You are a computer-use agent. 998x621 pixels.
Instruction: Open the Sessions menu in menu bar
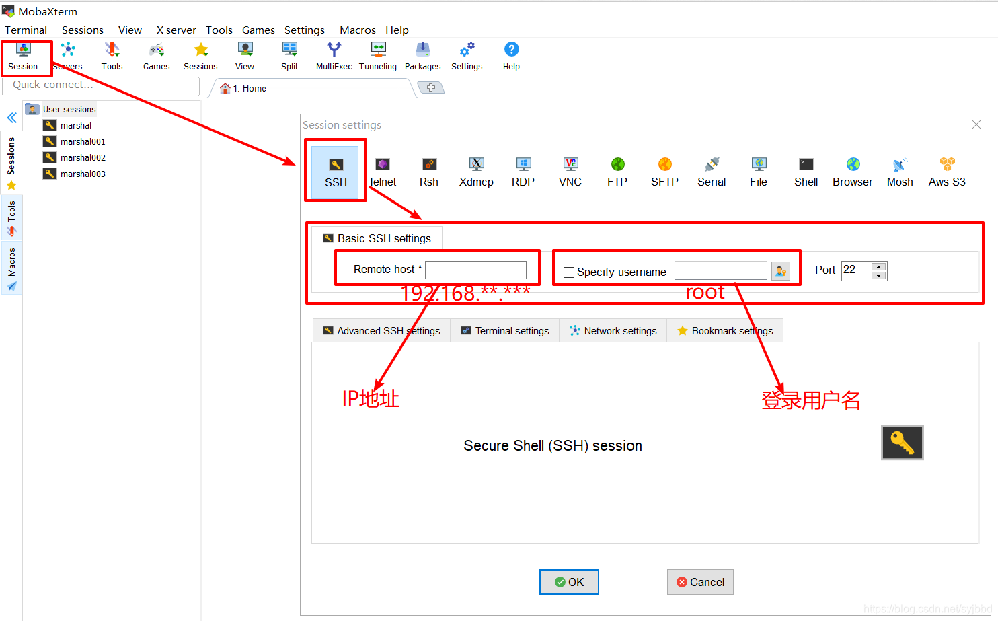point(83,30)
